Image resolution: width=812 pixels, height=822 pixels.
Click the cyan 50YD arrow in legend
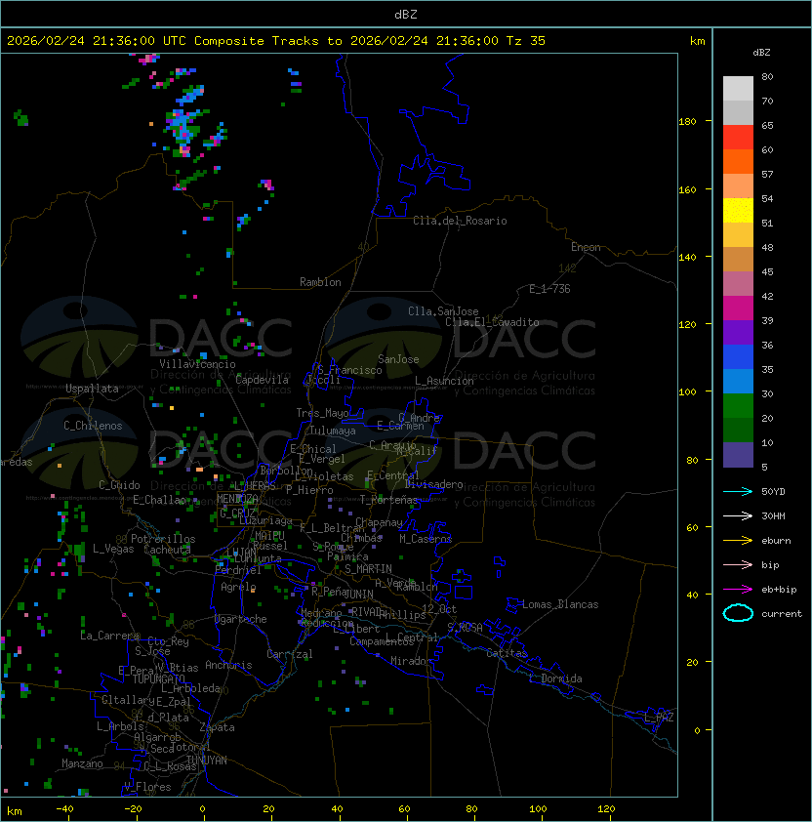pos(738,491)
